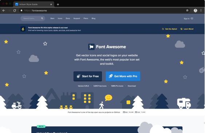Screen dimensions: 205x133
Task: Click the Pro Icons count link
Action: point(117,86)
